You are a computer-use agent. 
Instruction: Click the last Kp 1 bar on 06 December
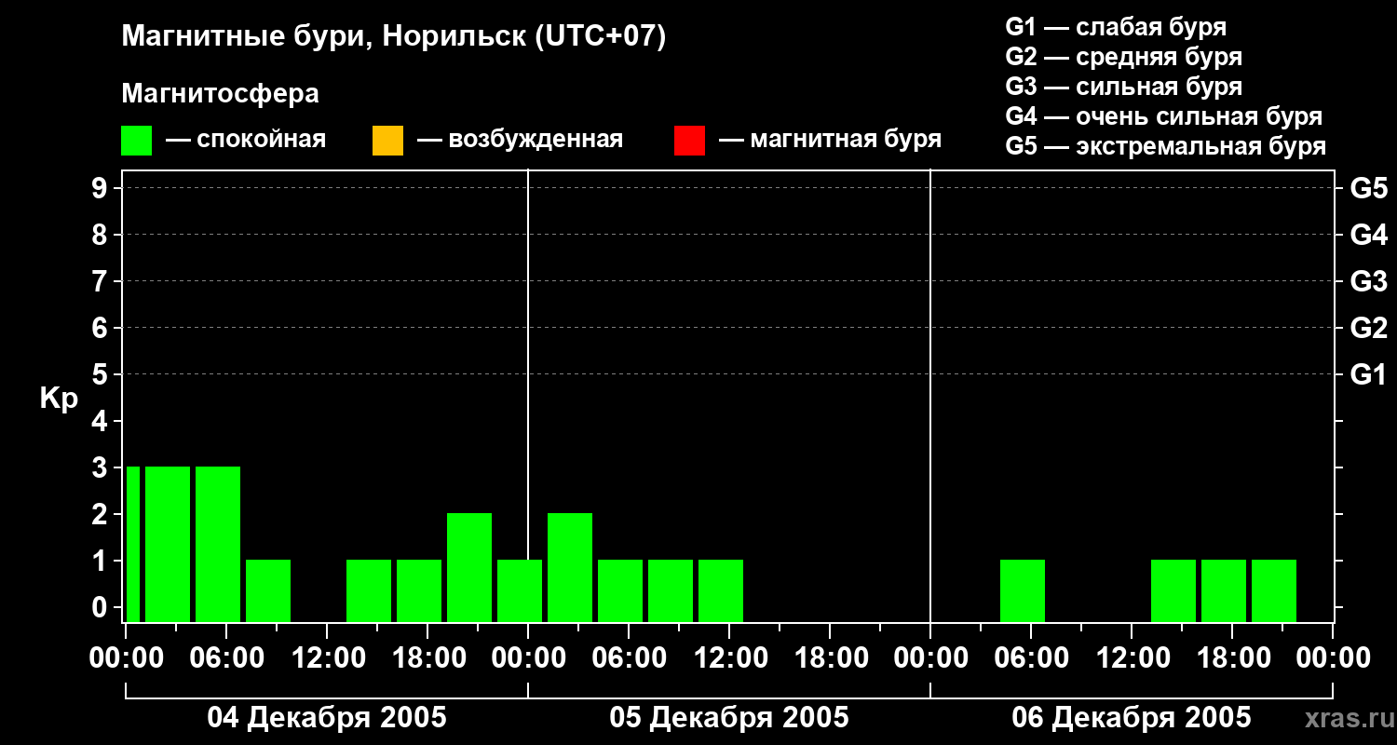tap(1274, 590)
